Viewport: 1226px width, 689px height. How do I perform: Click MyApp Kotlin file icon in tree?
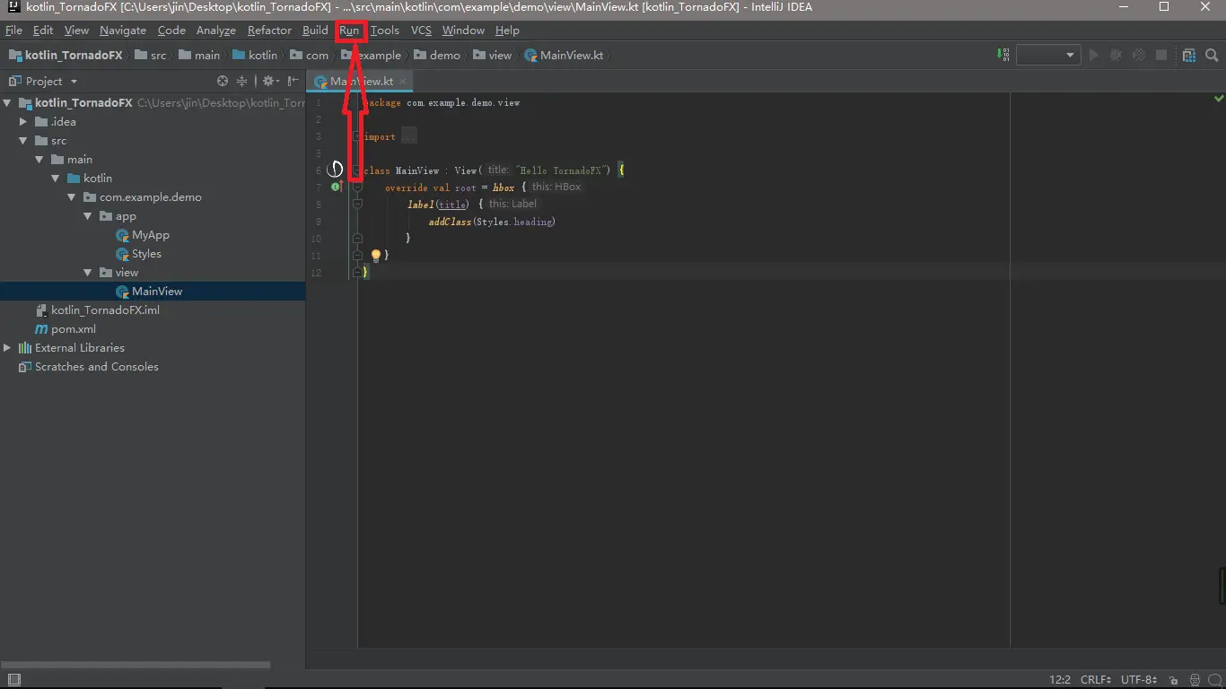(123, 235)
